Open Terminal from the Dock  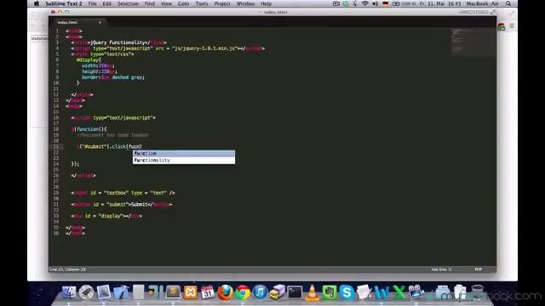pyautogui.click(x=295, y=292)
